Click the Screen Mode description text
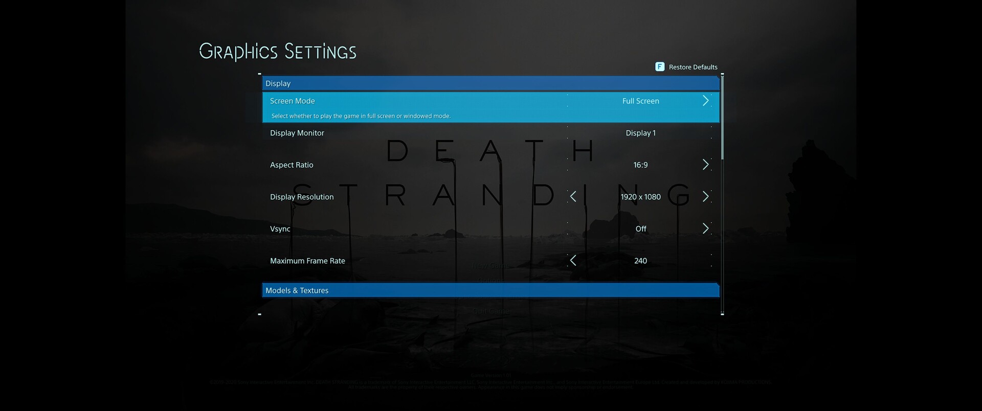The height and width of the screenshot is (411, 982). click(x=361, y=116)
